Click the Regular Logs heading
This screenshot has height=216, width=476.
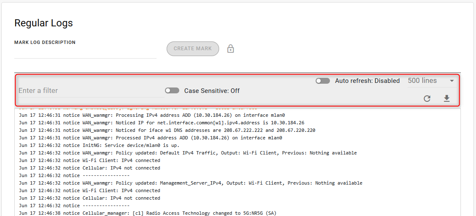pos(44,23)
